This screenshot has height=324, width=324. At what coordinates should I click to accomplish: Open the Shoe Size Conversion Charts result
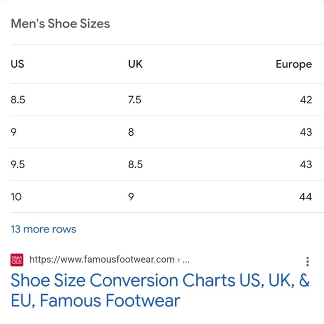[x=160, y=290]
